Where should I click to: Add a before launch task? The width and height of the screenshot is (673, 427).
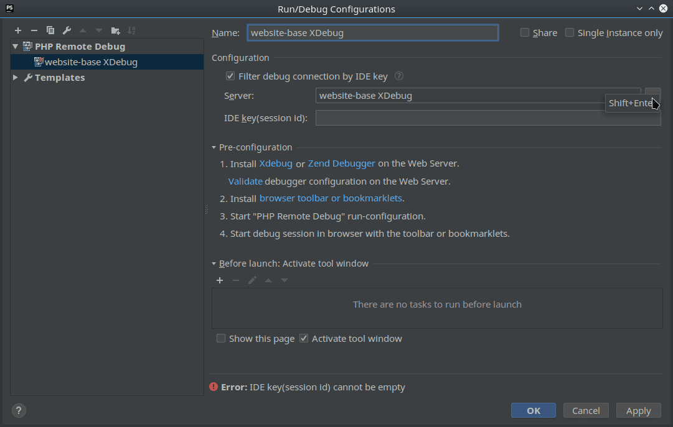click(x=220, y=280)
